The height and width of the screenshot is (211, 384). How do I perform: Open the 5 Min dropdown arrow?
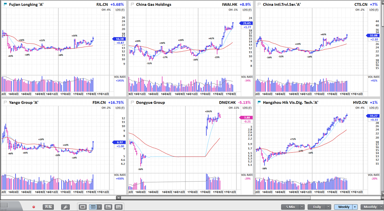(302, 207)
